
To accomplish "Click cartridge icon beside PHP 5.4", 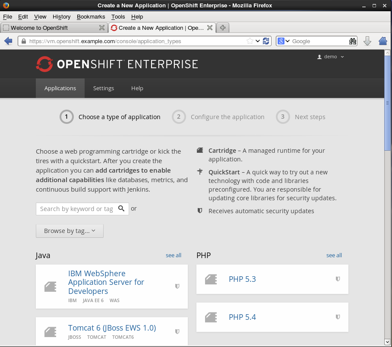I will point(211,317).
